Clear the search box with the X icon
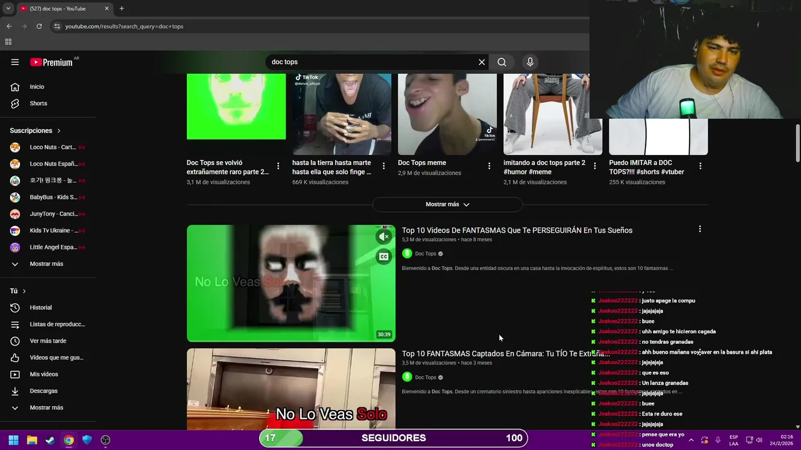 pyautogui.click(x=482, y=62)
